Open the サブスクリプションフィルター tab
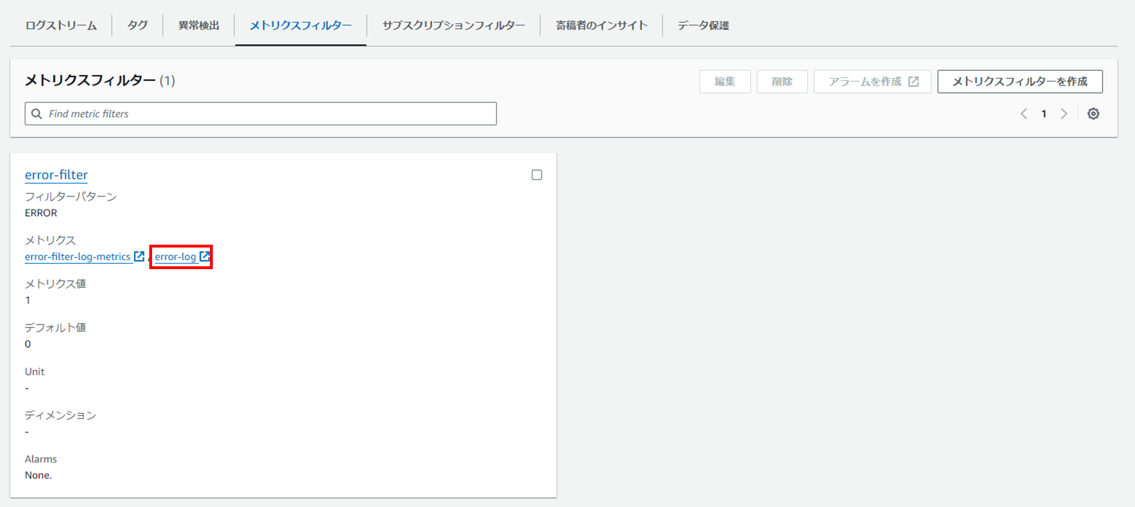 (x=453, y=26)
